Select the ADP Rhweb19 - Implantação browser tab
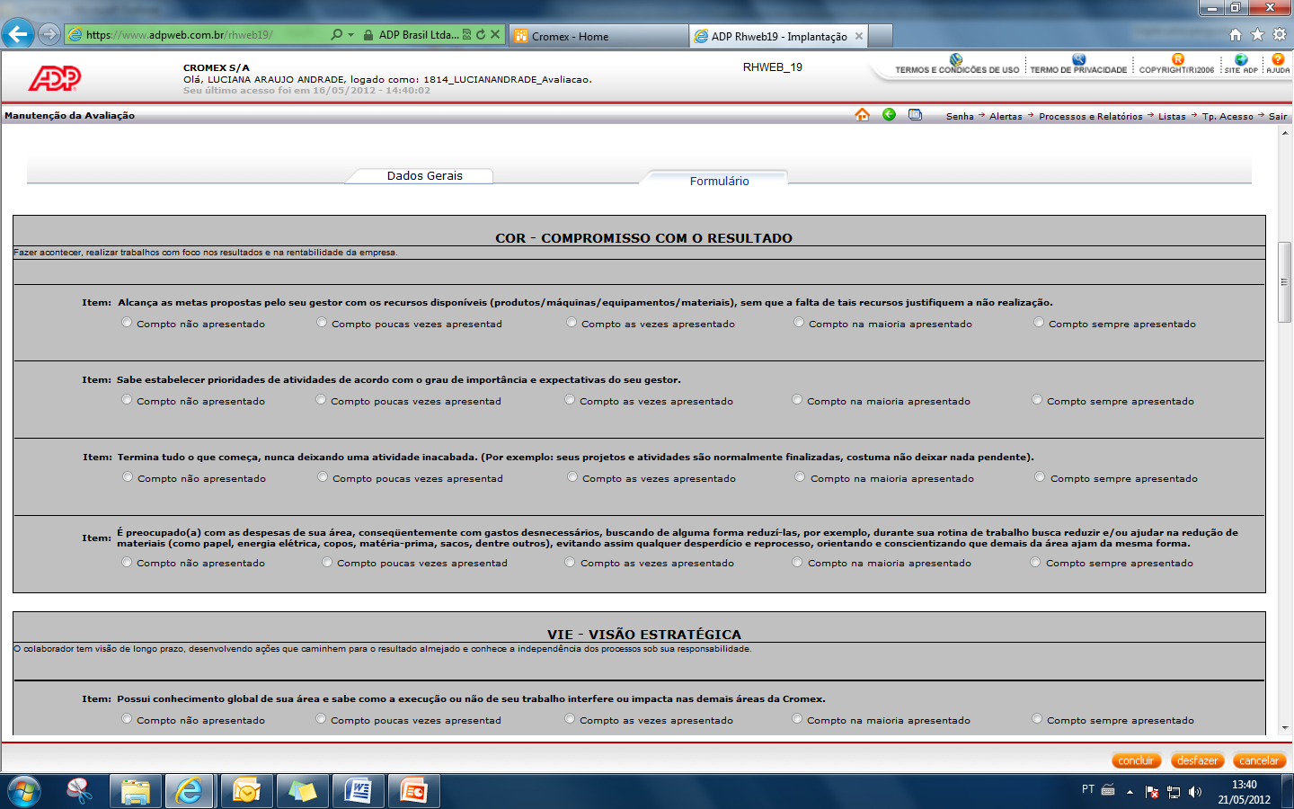This screenshot has height=809, width=1294. pos(779,36)
